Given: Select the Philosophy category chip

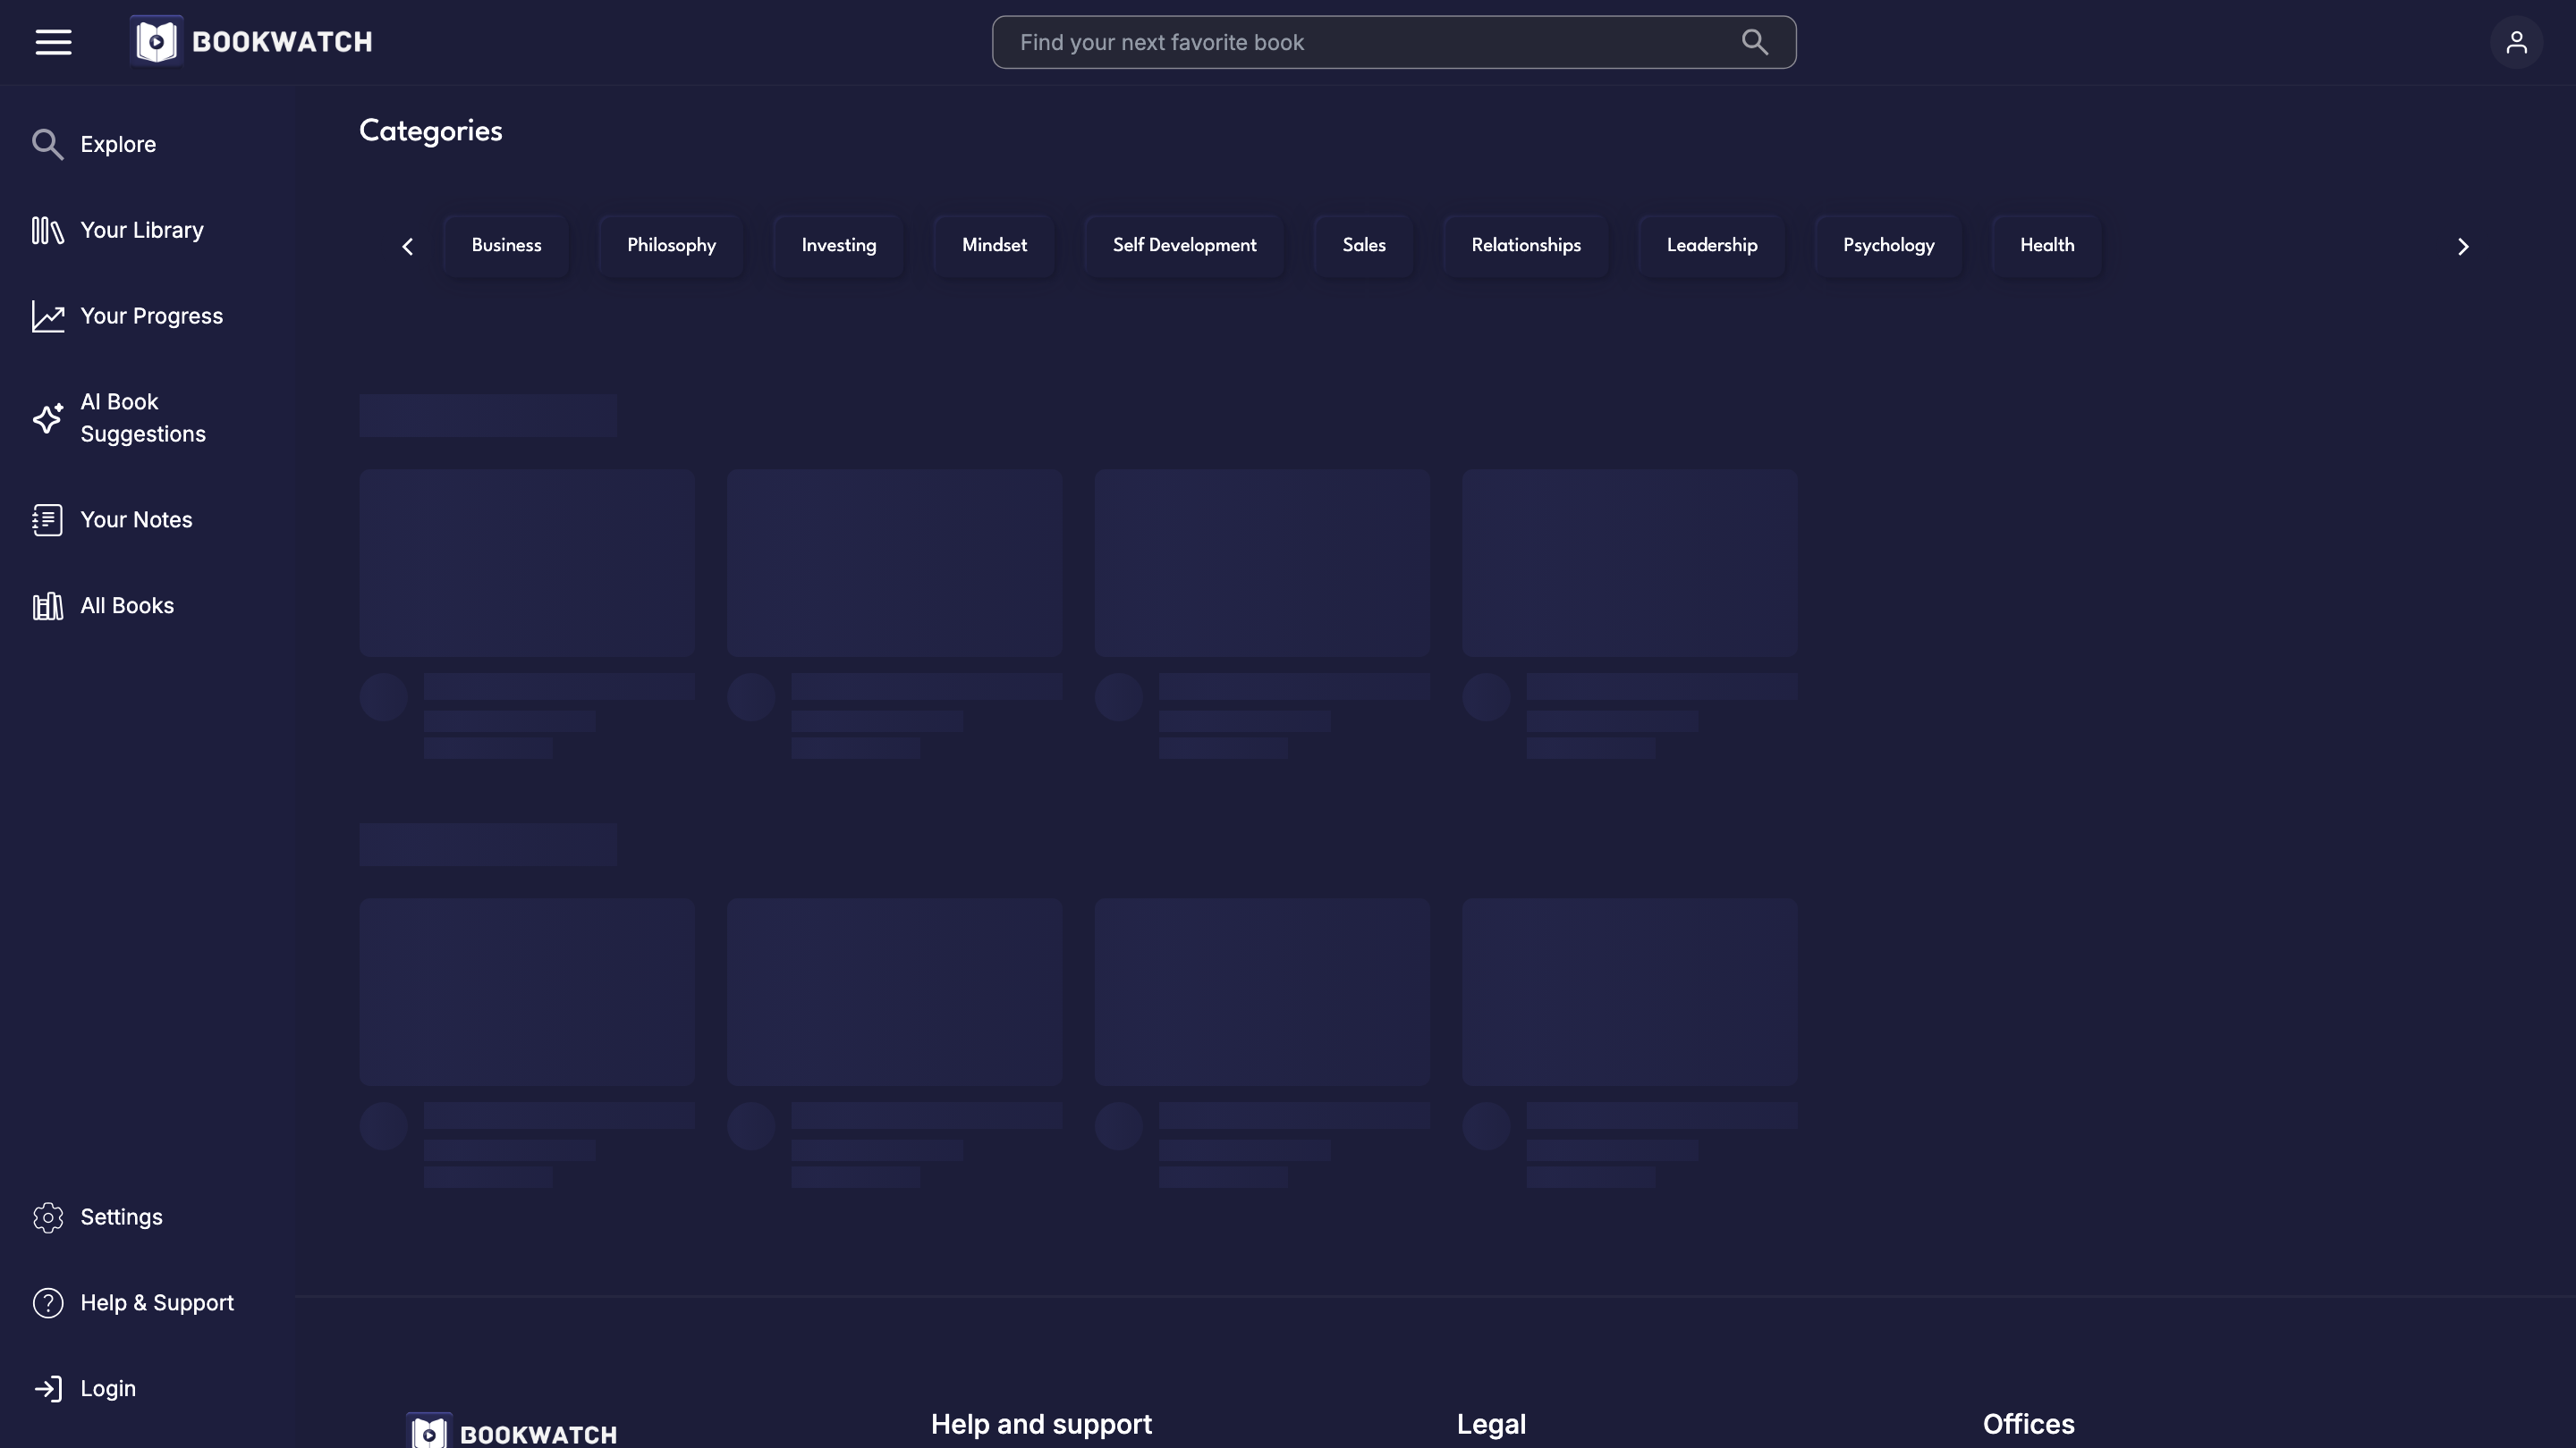Looking at the screenshot, I should [x=671, y=246].
